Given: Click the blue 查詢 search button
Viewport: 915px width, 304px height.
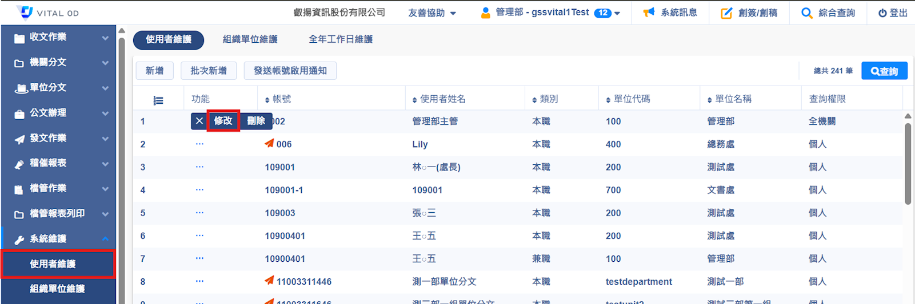Looking at the screenshot, I should pos(884,71).
